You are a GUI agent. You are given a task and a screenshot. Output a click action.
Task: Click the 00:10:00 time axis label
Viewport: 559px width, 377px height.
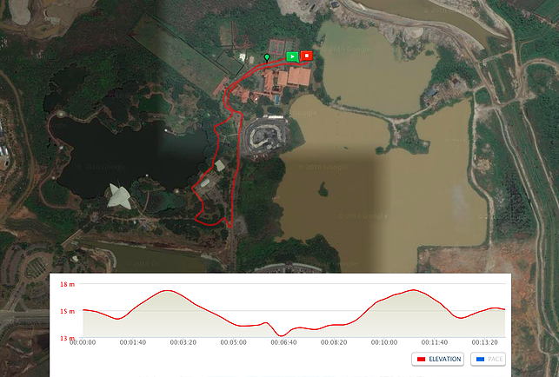coord(384,342)
